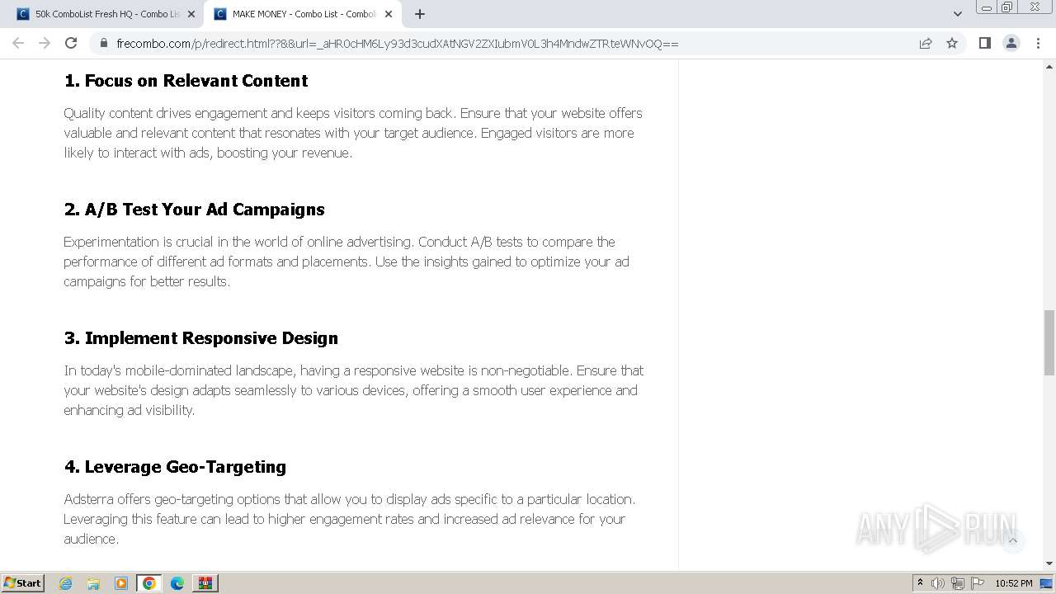The height and width of the screenshot is (594, 1056).
Task: Click the 10:52 PM system clock
Action: (x=1014, y=583)
